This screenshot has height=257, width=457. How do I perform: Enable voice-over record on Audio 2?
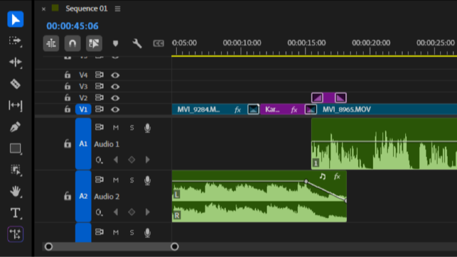tap(148, 180)
